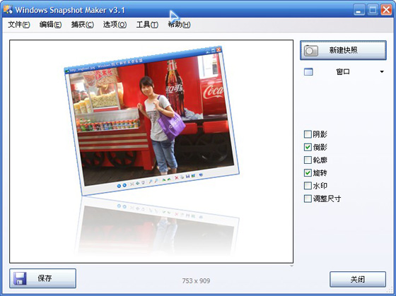This screenshot has height=296, width=396.
Task: Click the camera icon on 新建快照 button
Action: (x=311, y=50)
